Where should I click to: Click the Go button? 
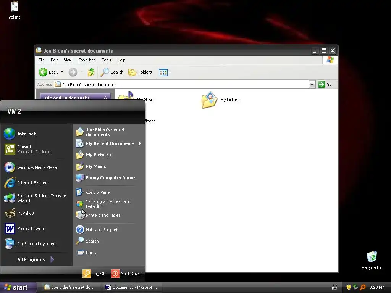tap(325, 84)
